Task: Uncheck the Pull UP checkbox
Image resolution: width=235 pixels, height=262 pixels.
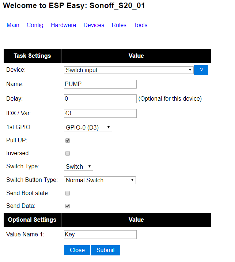Action: pyautogui.click(x=68, y=141)
